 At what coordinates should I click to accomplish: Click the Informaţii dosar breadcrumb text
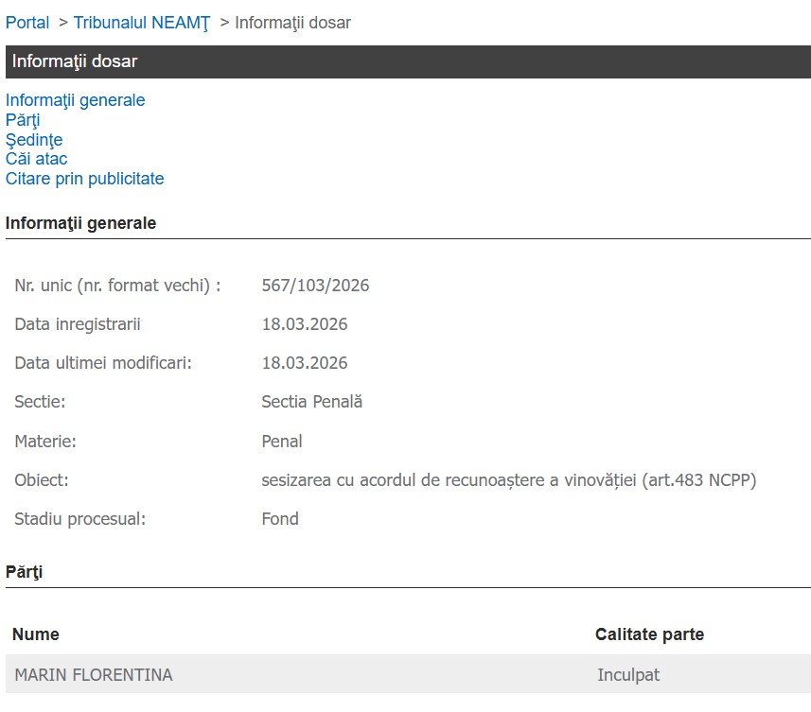tap(292, 23)
